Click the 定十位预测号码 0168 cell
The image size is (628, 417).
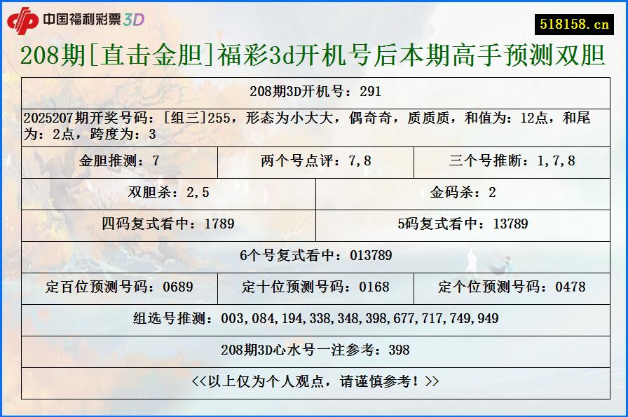[x=313, y=287]
